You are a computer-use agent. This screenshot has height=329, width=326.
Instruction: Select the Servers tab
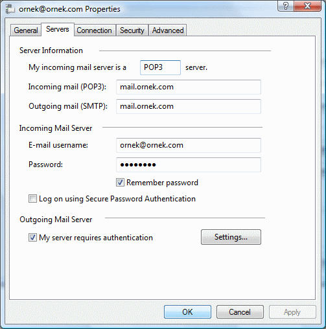pos(58,29)
